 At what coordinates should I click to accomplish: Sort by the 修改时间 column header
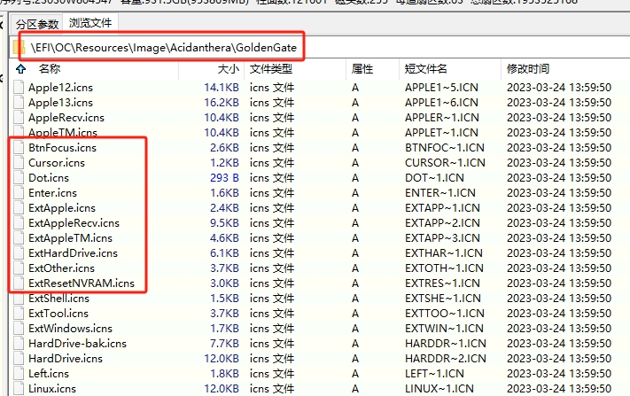point(527,68)
